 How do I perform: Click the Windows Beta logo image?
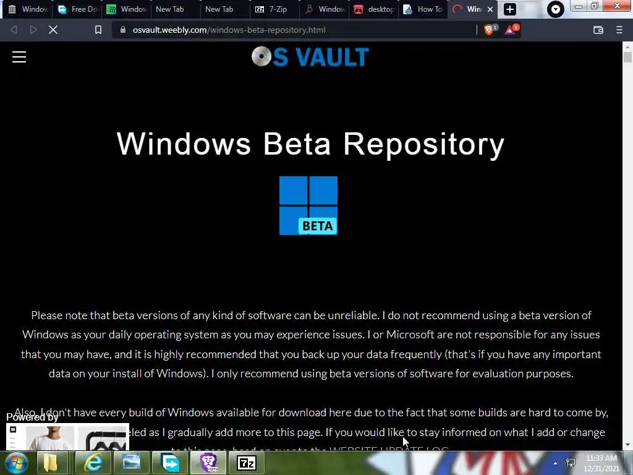[308, 205]
